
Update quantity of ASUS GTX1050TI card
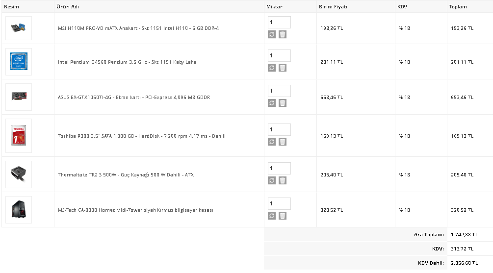[272, 103]
